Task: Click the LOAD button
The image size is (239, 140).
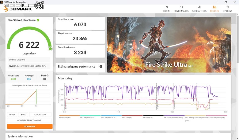Action: click(12, 114)
